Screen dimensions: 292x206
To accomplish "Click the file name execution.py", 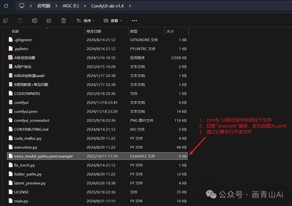I will (26, 147).
